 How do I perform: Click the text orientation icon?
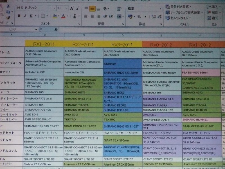coord(105,9)
